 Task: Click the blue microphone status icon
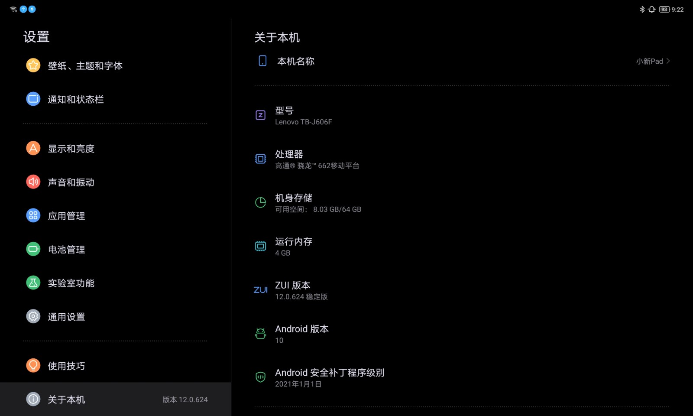[32, 9]
